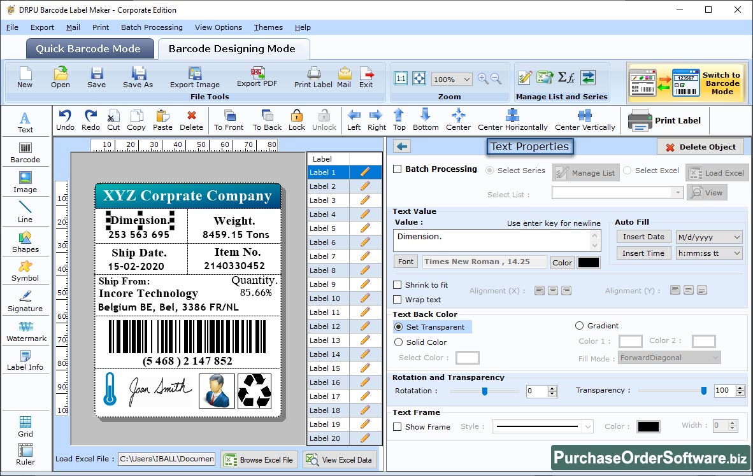Choose the Image tool in the sidebar

click(25, 183)
